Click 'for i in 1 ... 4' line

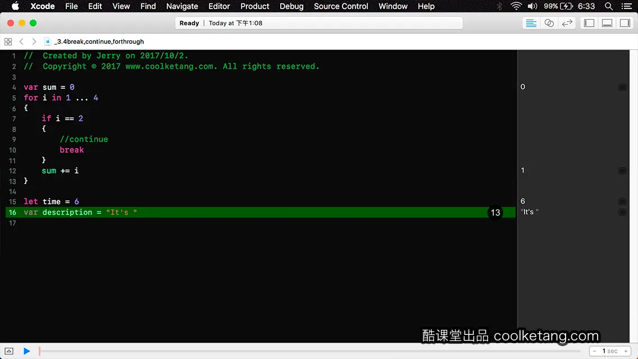coord(61,98)
